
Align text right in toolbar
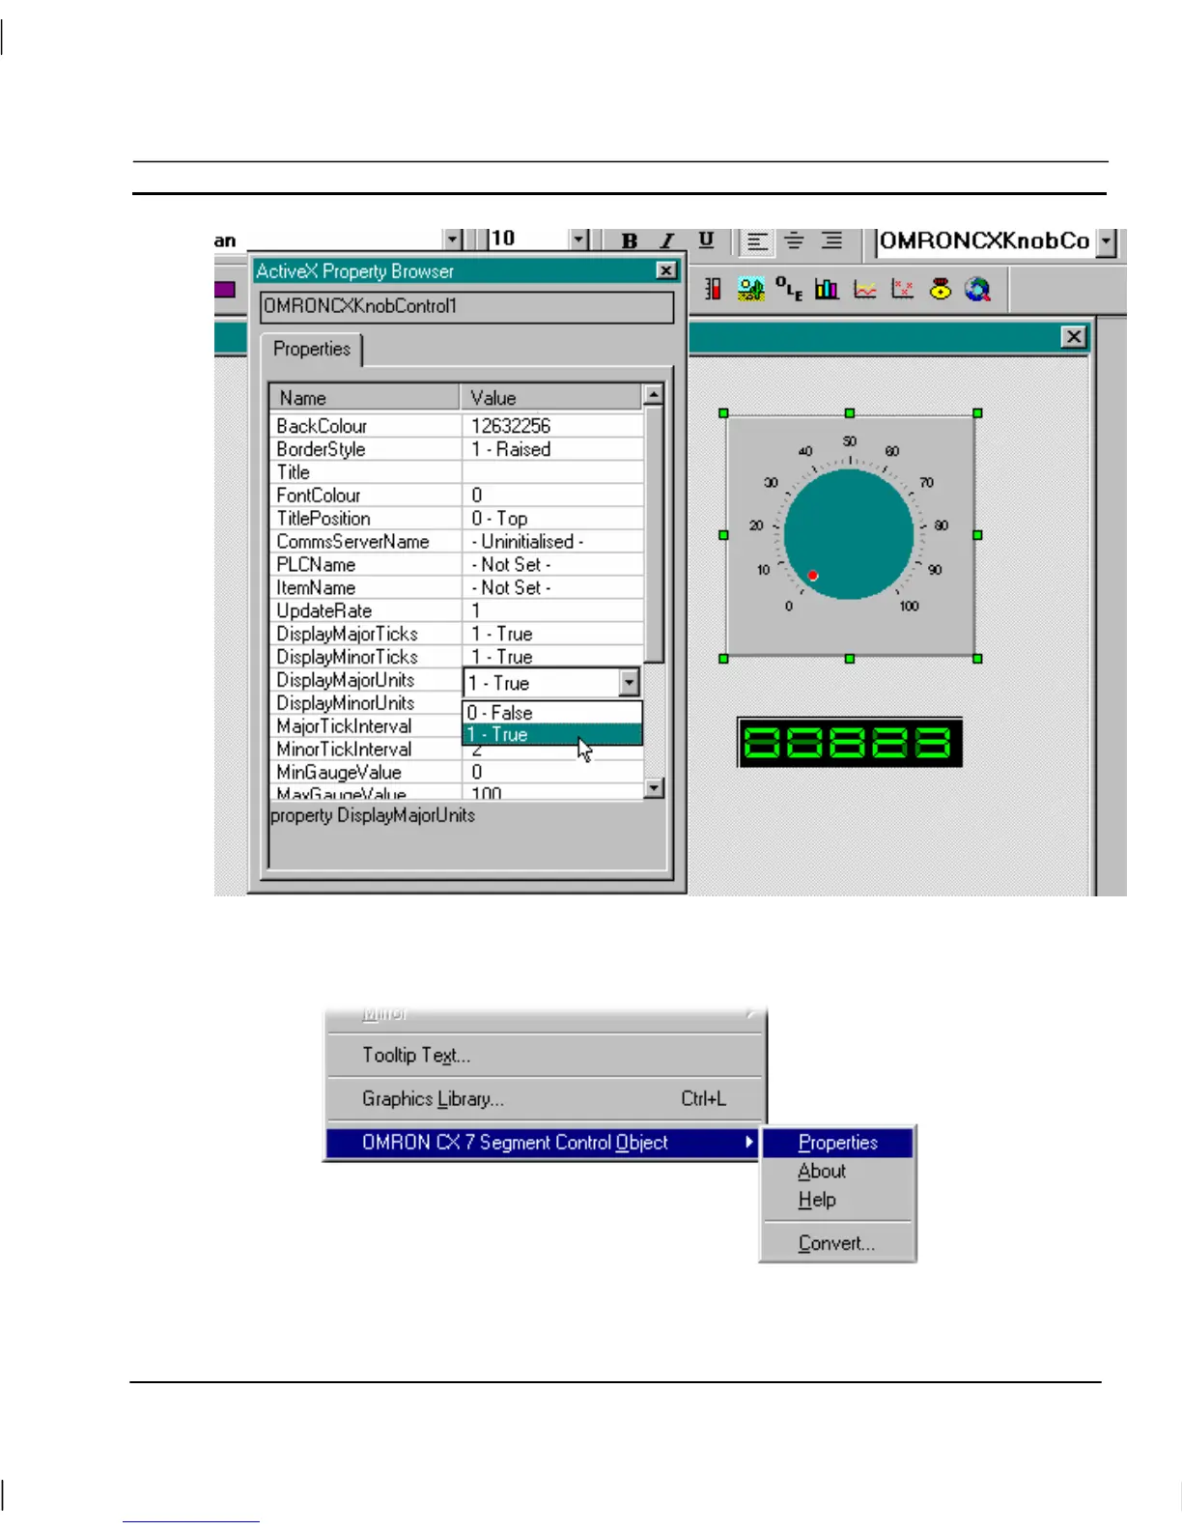831,241
